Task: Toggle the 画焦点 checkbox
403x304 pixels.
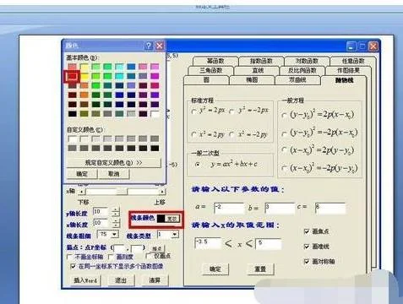Action: click(307, 231)
